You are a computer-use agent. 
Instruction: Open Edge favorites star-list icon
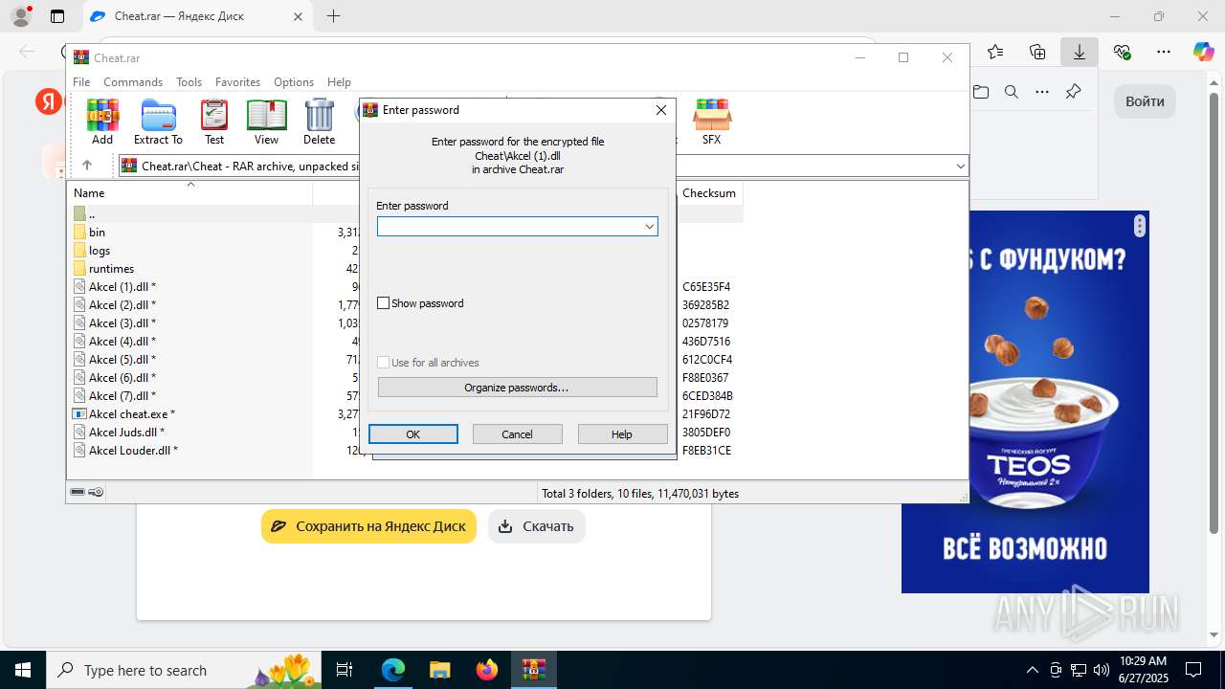(995, 52)
